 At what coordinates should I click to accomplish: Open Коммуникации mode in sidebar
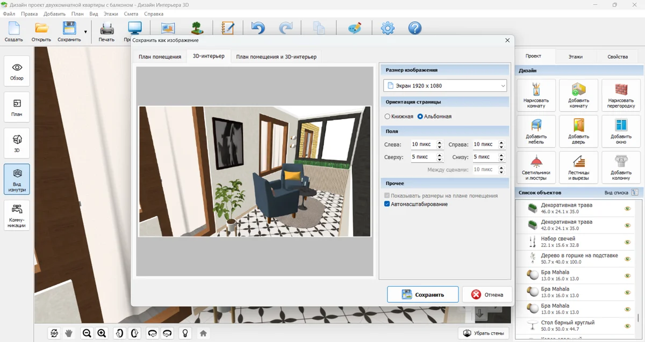click(x=17, y=215)
